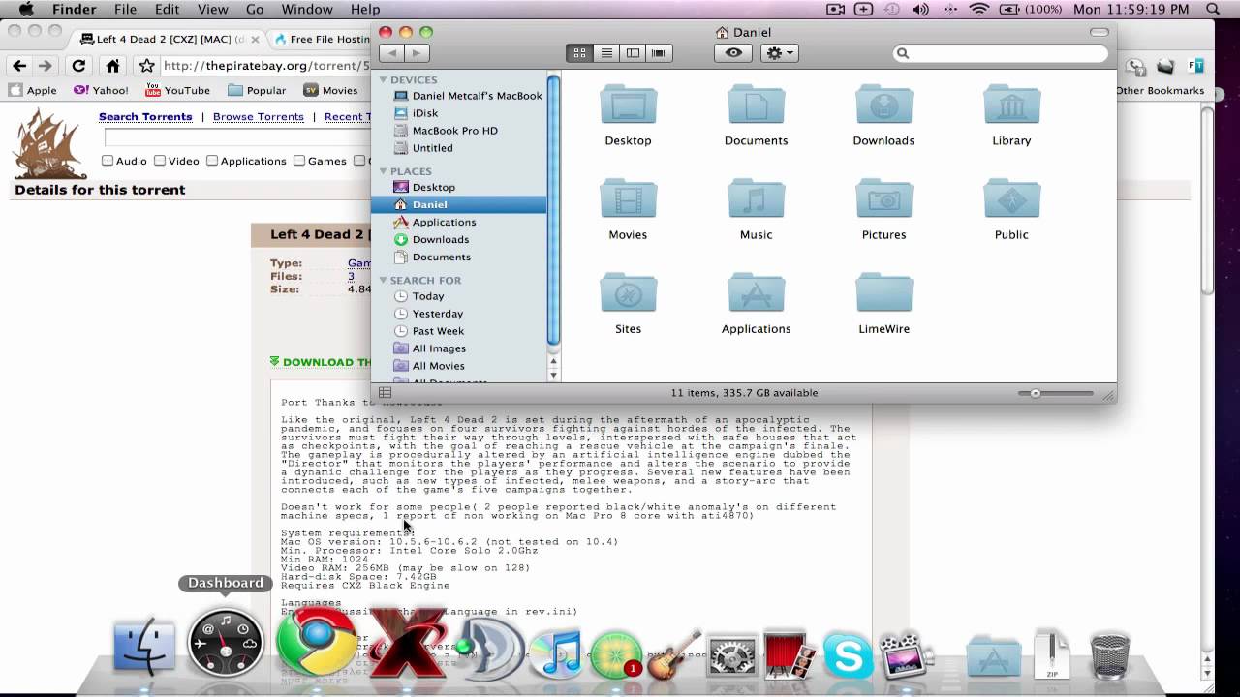Open the Desktop folder icon in Finder
The width and height of the screenshot is (1240, 697).
(x=628, y=105)
